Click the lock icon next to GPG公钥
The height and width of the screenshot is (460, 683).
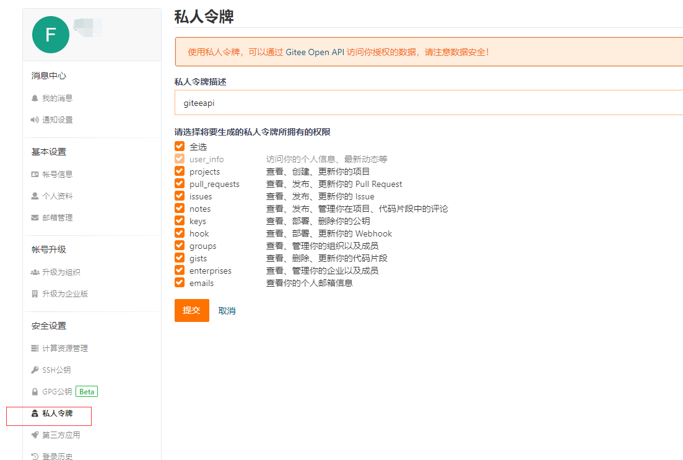[35, 392]
